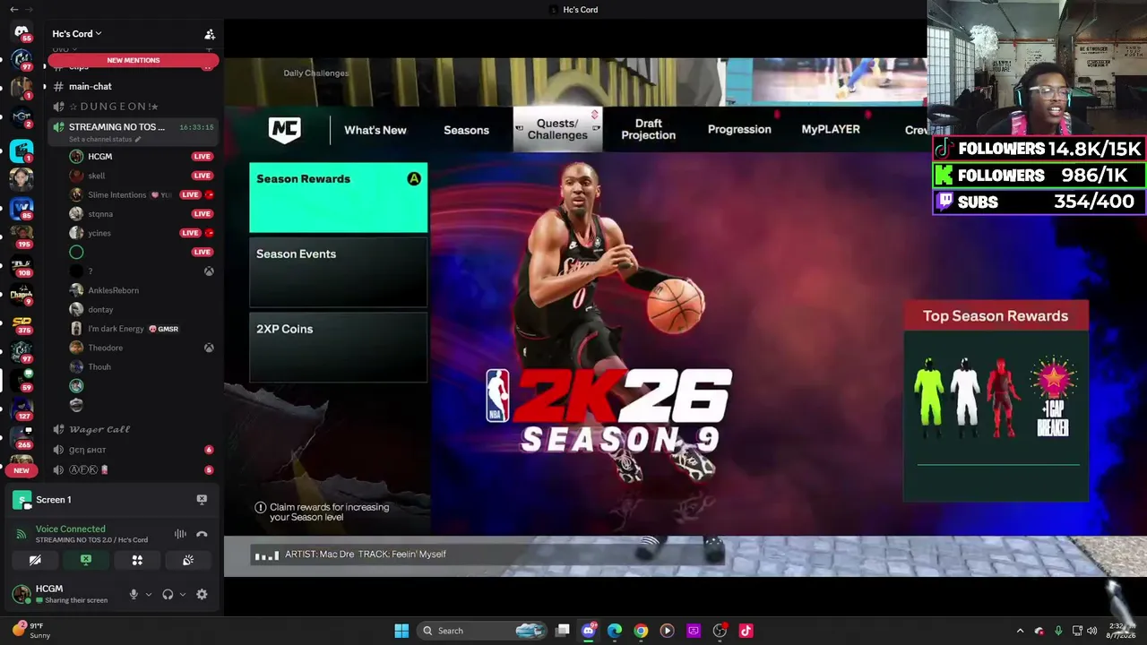This screenshot has width=1147, height=645.
Task: Open Discord user settings gear
Action: click(202, 594)
